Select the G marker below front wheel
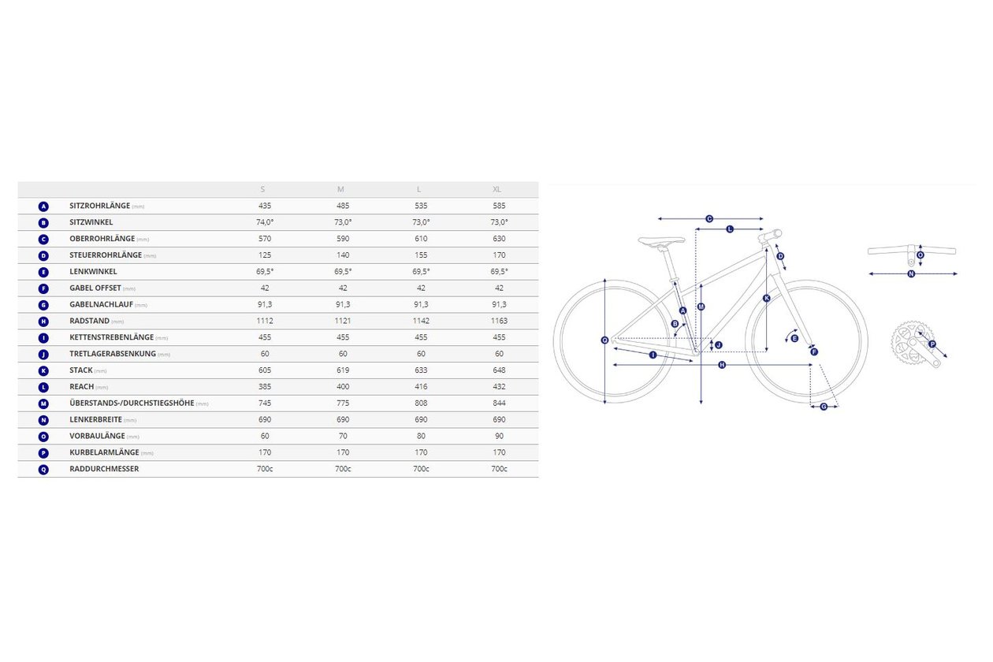The image size is (993, 662). pos(824,407)
